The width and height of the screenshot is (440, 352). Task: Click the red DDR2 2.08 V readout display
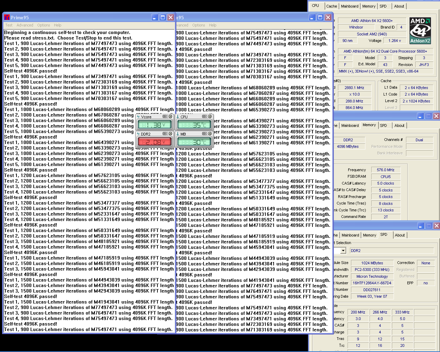point(155,142)
